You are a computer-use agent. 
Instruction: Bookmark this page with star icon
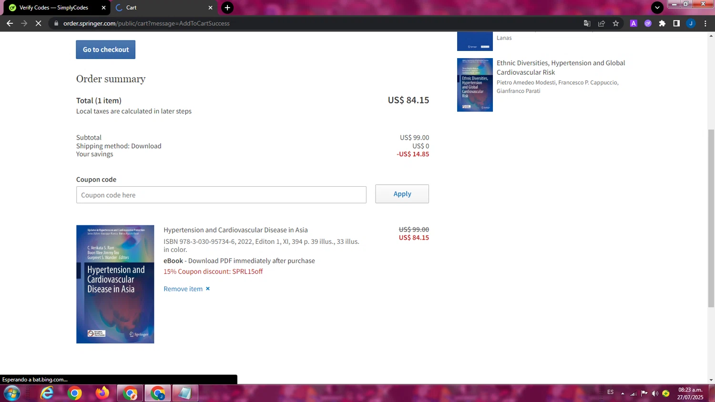(x=616, y=23)
